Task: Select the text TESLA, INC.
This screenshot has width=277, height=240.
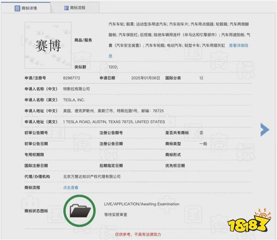Action: coord(74,100)
